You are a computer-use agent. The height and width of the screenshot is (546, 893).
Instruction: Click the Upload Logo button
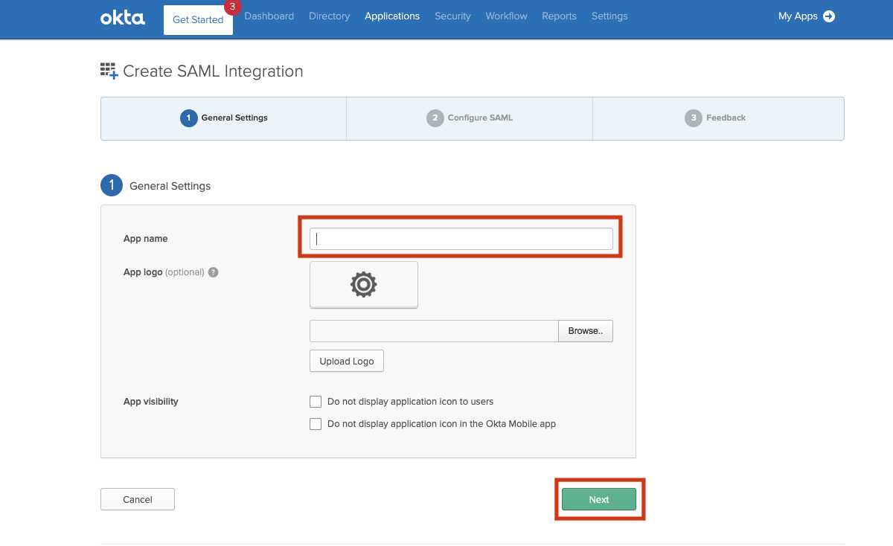coord(347,361)
